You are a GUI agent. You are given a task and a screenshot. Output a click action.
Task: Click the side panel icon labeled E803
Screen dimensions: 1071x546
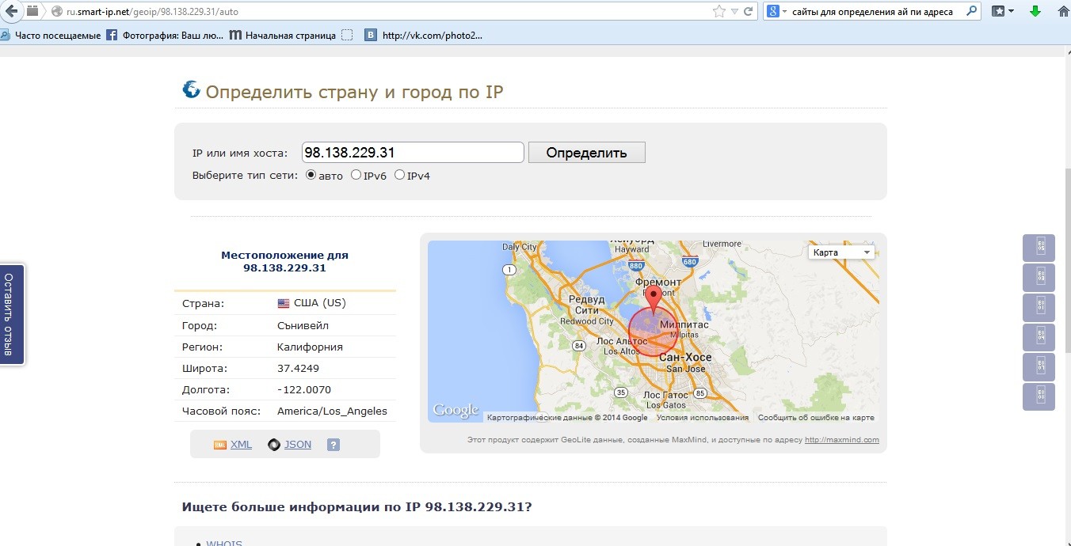pos(1039,278)
